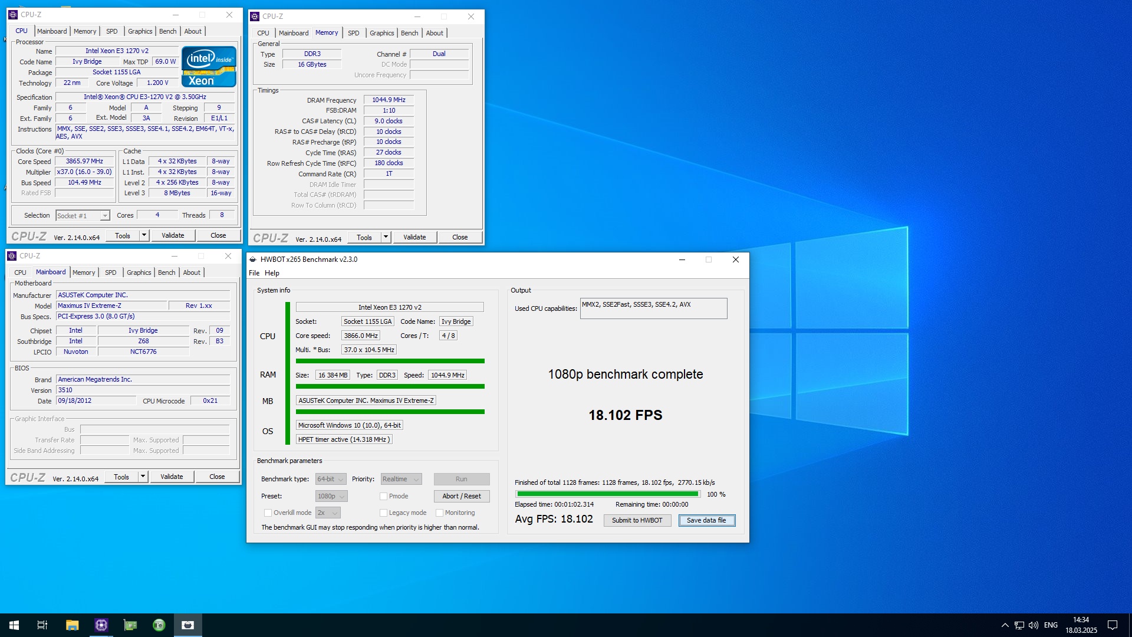Viewport: 1132px width, 637px height.
Task: Click Validate in CPU-Z Memory window
Action: click(x=414, y=237)
